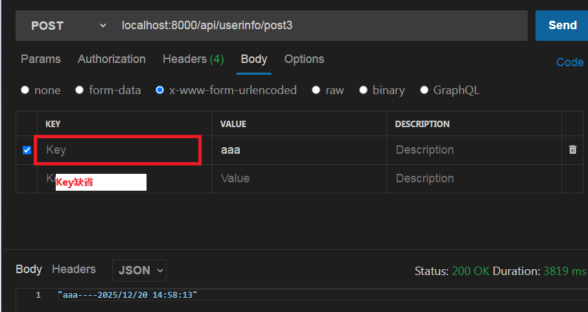Select the 'form-data' body type radio
588x312 pixels.
point(79,90)
